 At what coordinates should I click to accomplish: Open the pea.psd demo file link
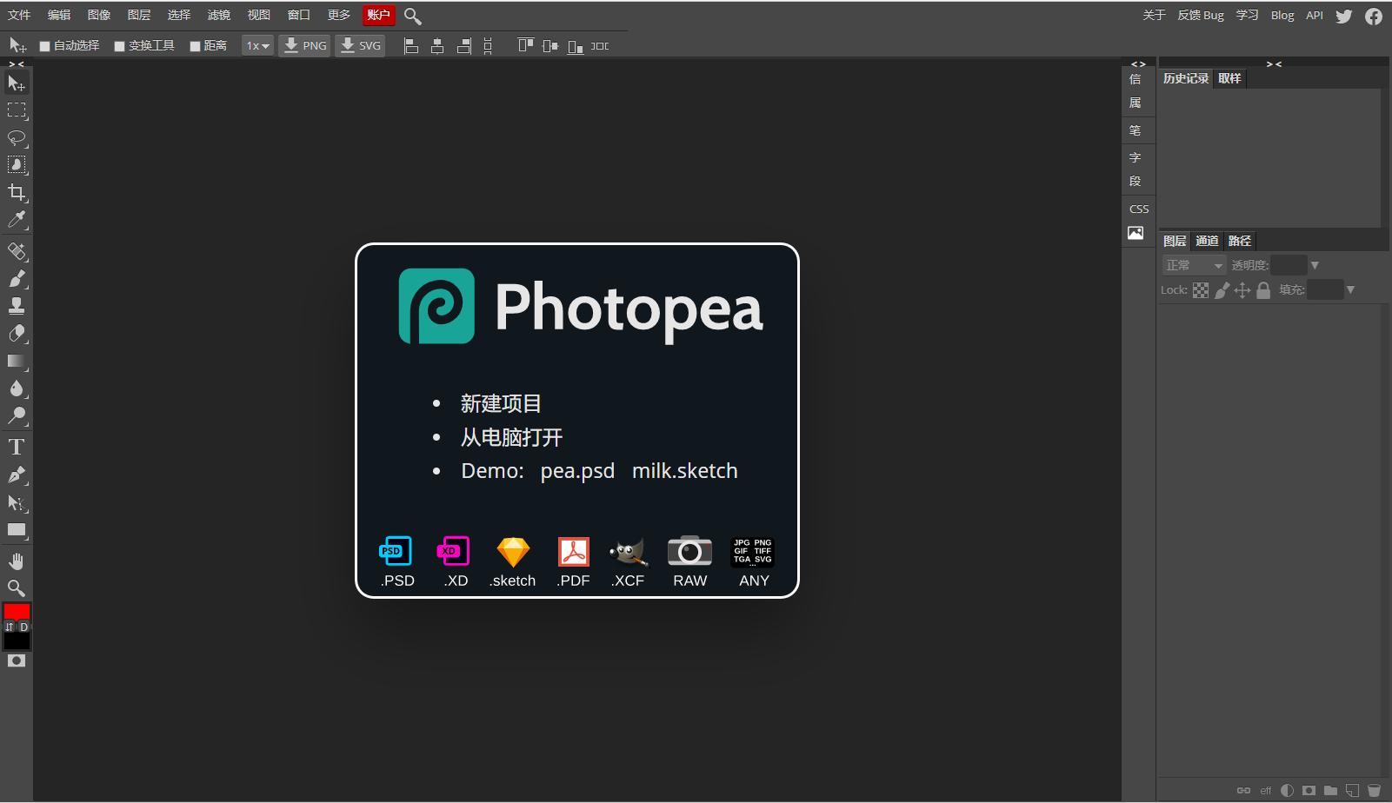tap(576, 470)
